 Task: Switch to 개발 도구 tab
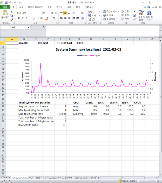click(89, 7)
